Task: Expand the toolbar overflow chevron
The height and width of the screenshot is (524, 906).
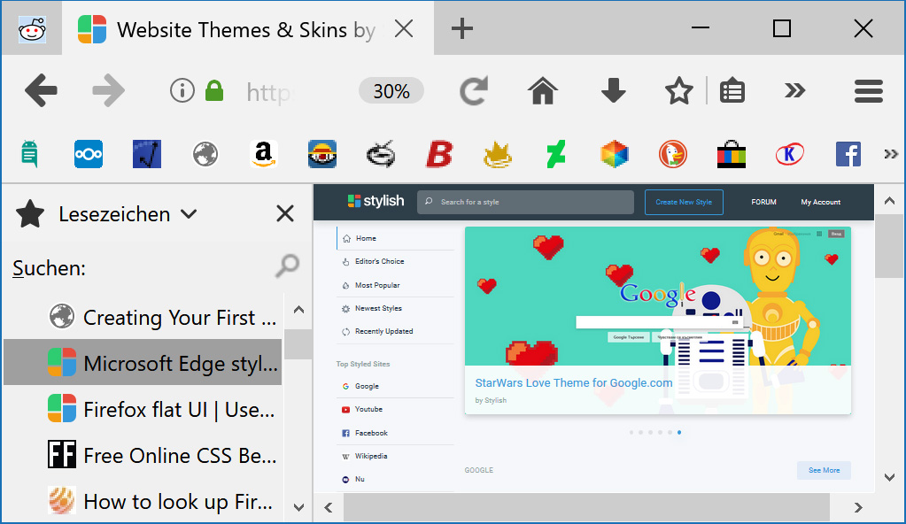Action: (x=795, y=90)
